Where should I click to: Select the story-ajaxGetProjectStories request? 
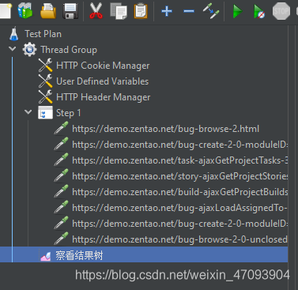180,176
